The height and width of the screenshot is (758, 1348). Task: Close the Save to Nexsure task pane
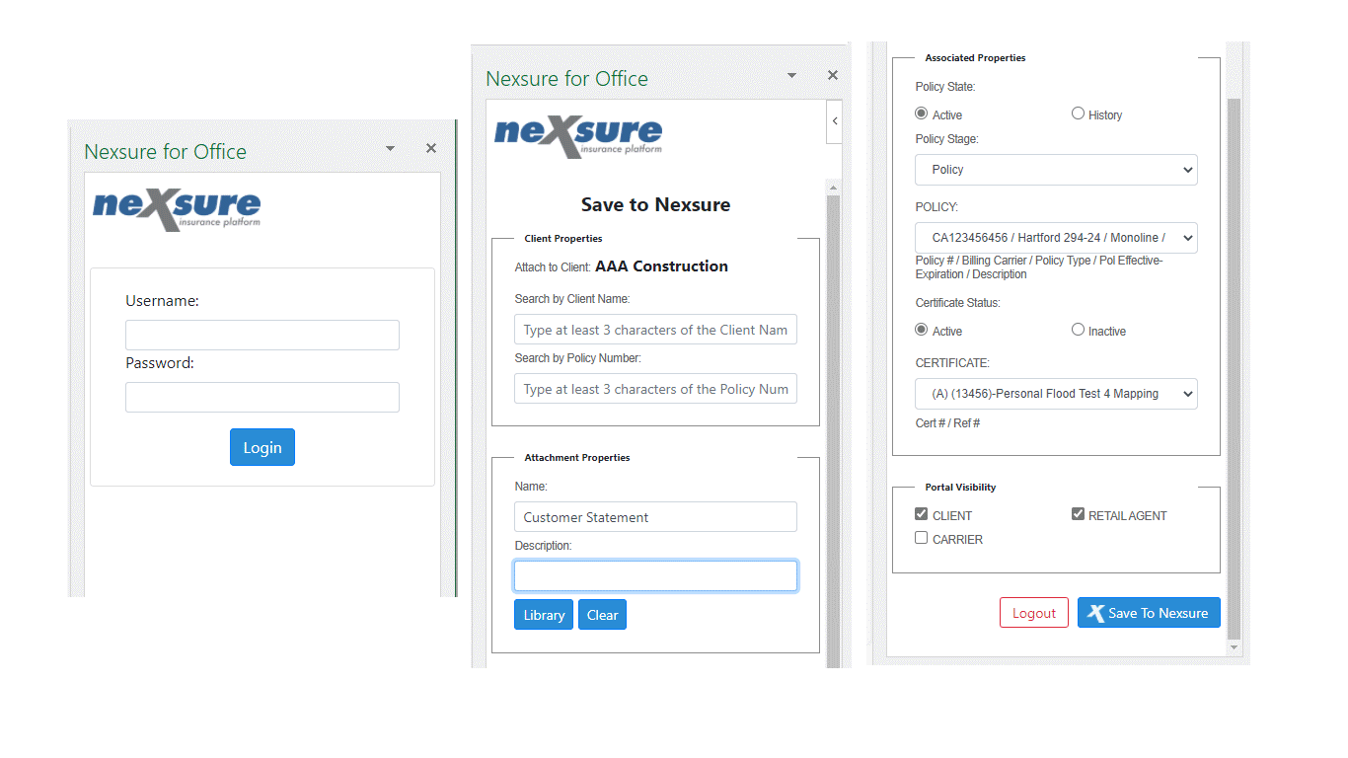tap(833, 75)
